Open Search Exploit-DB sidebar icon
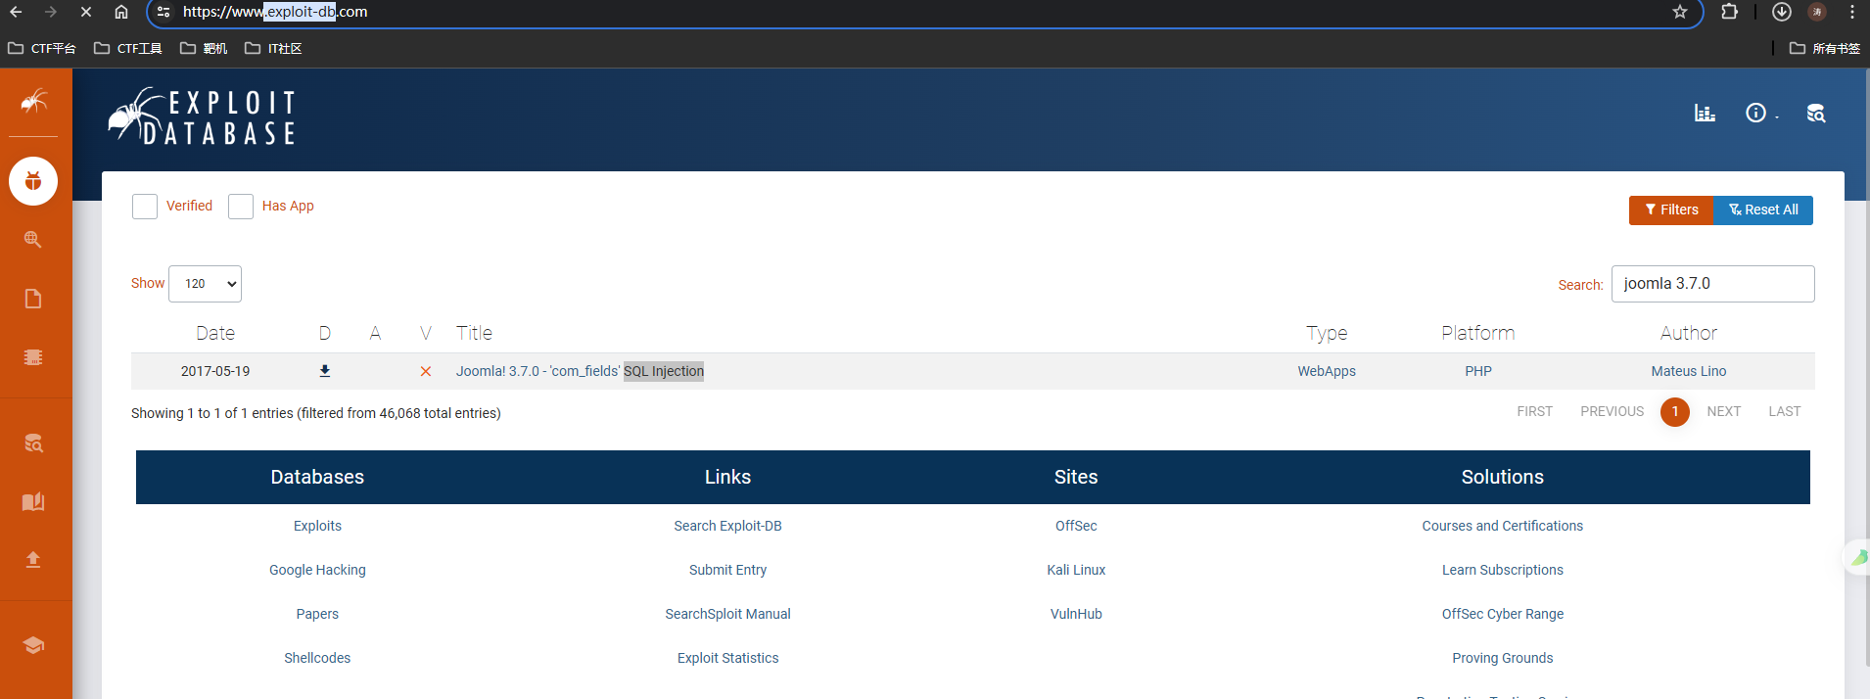The image size is (1870, 699). tap(33, 443)
